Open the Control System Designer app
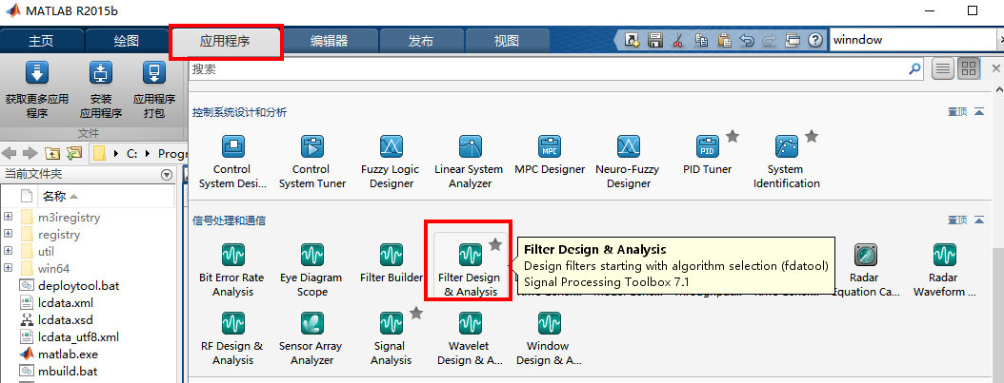The width and height of the screenshot is (1004, 383). (x=232, y=162)
